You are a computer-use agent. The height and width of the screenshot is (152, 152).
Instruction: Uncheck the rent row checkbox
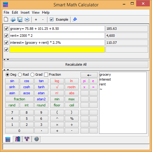(6, 36)
